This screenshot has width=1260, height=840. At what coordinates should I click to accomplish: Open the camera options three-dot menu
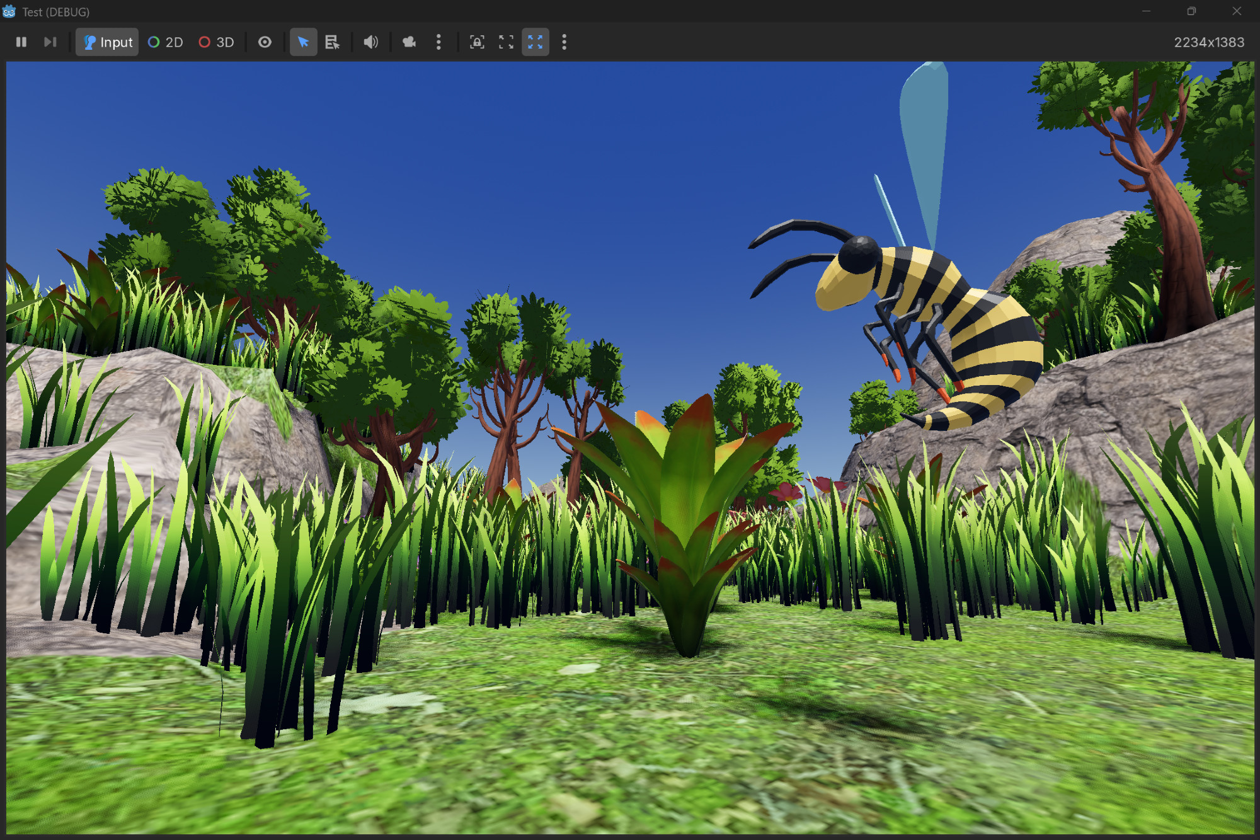point(438,42)
